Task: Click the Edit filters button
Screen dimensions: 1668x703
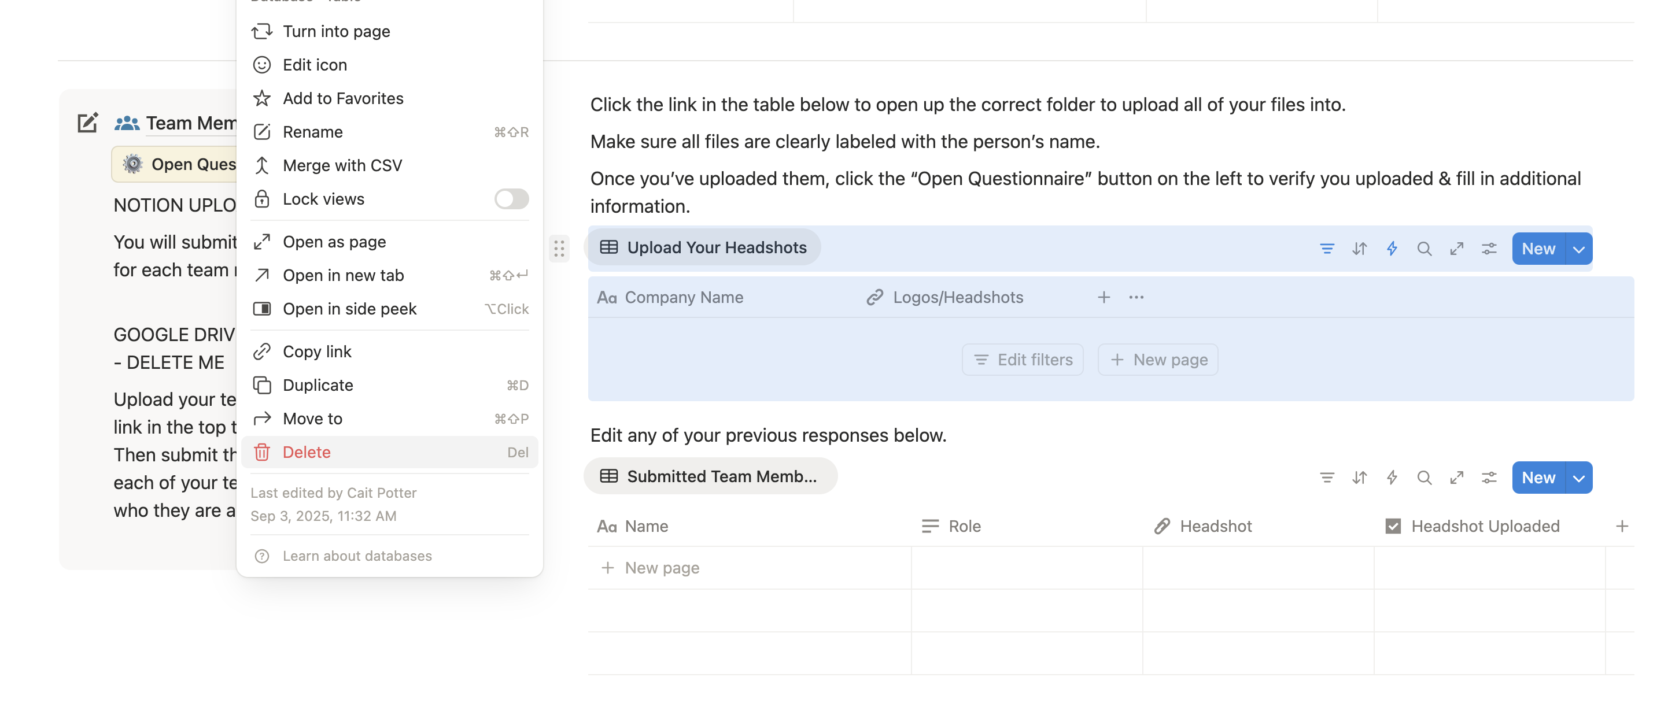Action: pyautogui.click(x=1023, y=359)
